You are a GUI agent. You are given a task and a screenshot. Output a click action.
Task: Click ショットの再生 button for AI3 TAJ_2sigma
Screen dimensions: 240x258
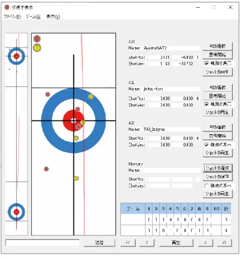[218, 153]
